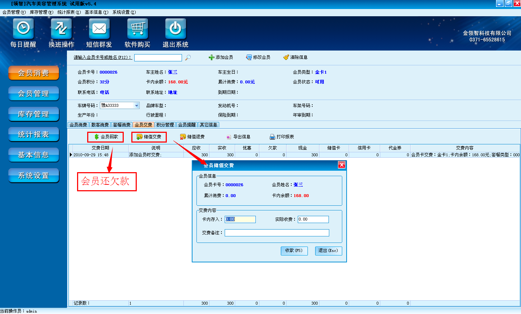The image size is (521, 314).
Task: Click the 打印报表 print report button
Action: coord(282,137)
